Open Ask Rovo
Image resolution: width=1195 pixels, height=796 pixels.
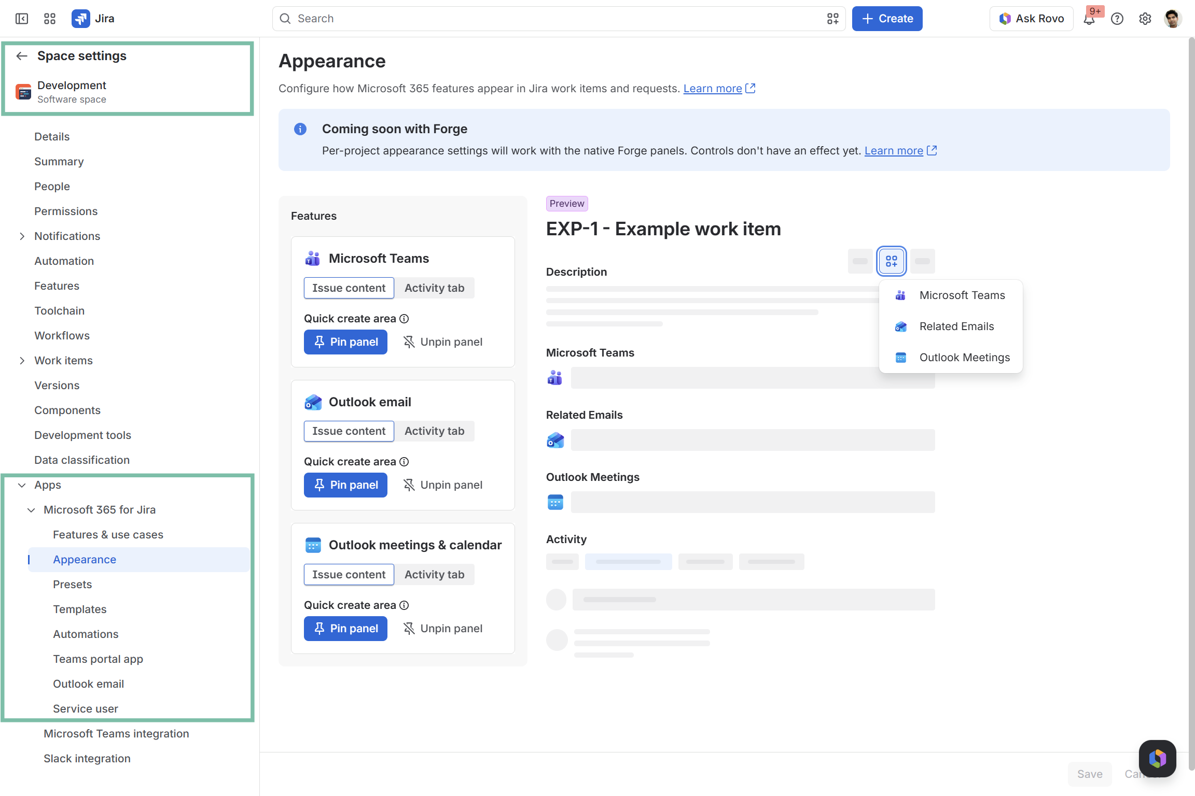click(x=1032, y=19)
